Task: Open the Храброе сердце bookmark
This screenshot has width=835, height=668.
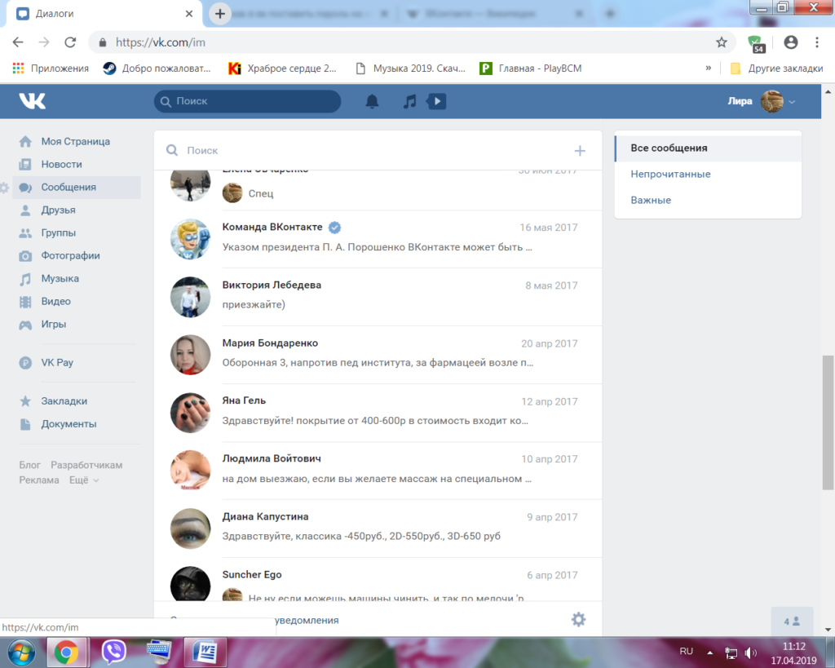Action: click(282, 69)
